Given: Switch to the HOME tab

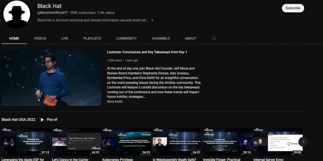Looking at the screenshot, I should [x=14, y=38].
